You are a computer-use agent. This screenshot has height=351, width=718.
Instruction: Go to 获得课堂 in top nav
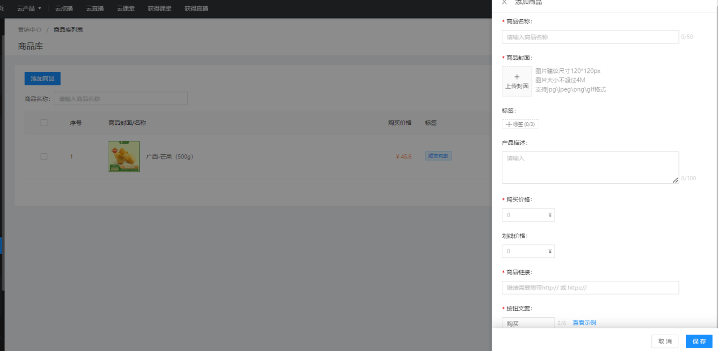(x=160, y=8)
